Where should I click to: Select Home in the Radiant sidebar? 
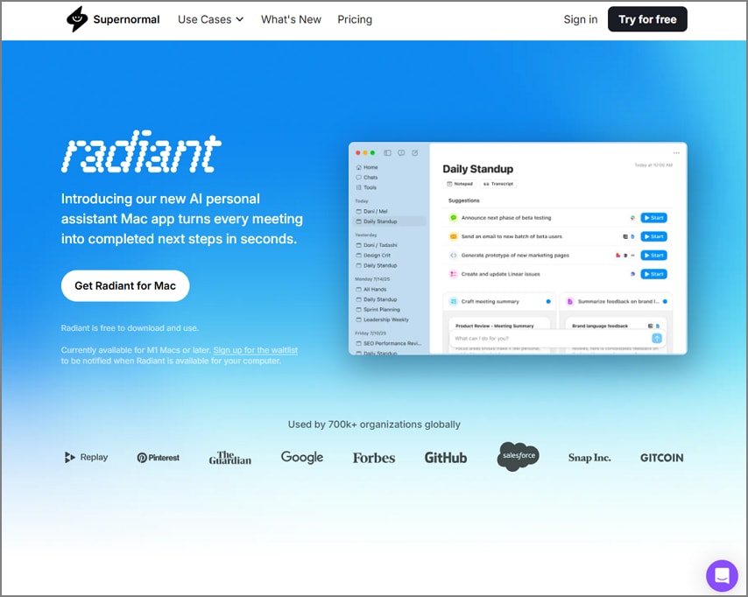370,167
